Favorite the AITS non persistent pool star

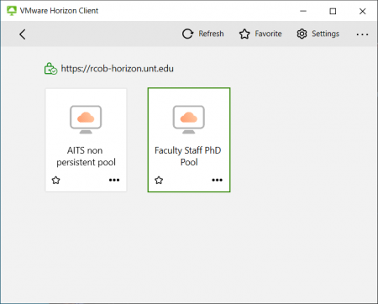[56, 180]
